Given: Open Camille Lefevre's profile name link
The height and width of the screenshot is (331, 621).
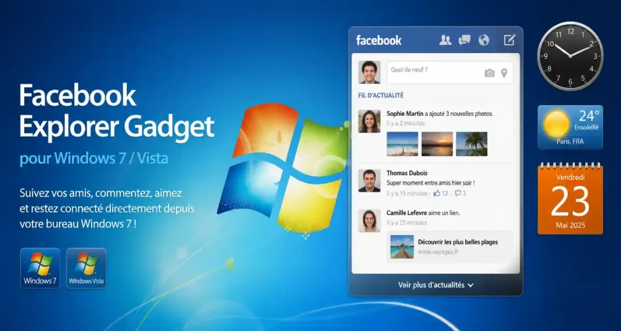Looking at the screenshot, I should pos(408,213).
